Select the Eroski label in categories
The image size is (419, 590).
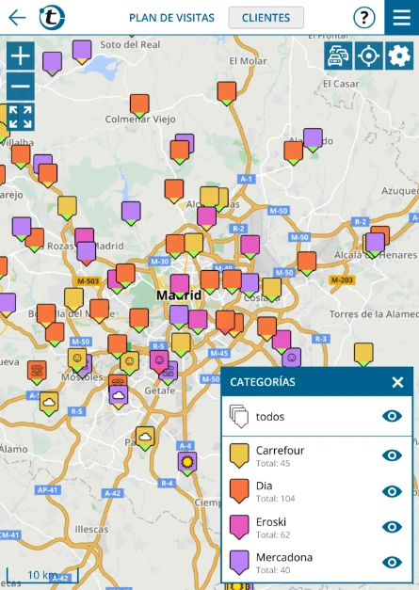[x=271, y=522]
